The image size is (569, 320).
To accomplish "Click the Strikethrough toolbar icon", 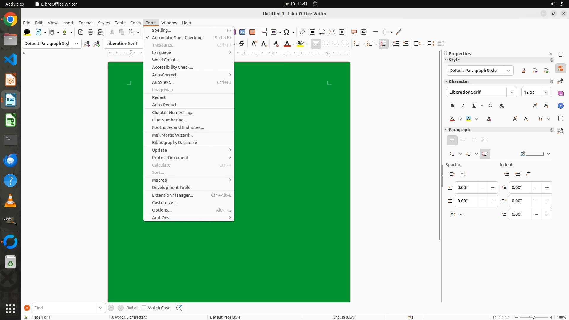I will [242, 44].
